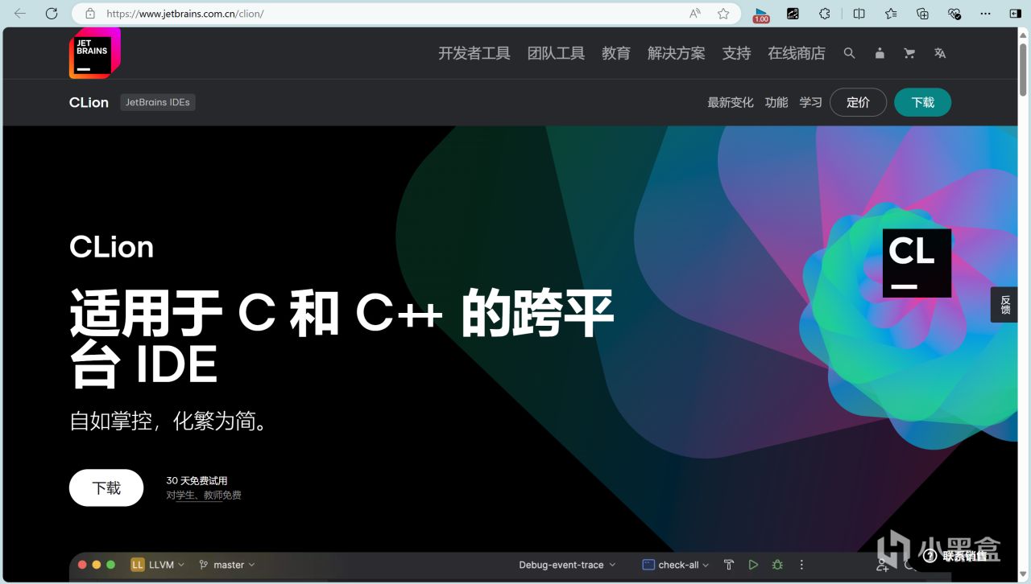
Task: Open the 1.00 speed extension
Action: click(x=761, y=14)
